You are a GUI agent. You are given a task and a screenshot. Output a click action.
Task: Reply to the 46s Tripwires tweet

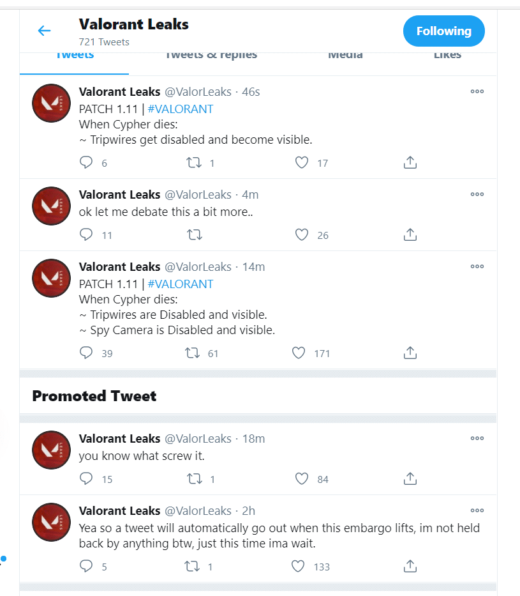point(86,163)
